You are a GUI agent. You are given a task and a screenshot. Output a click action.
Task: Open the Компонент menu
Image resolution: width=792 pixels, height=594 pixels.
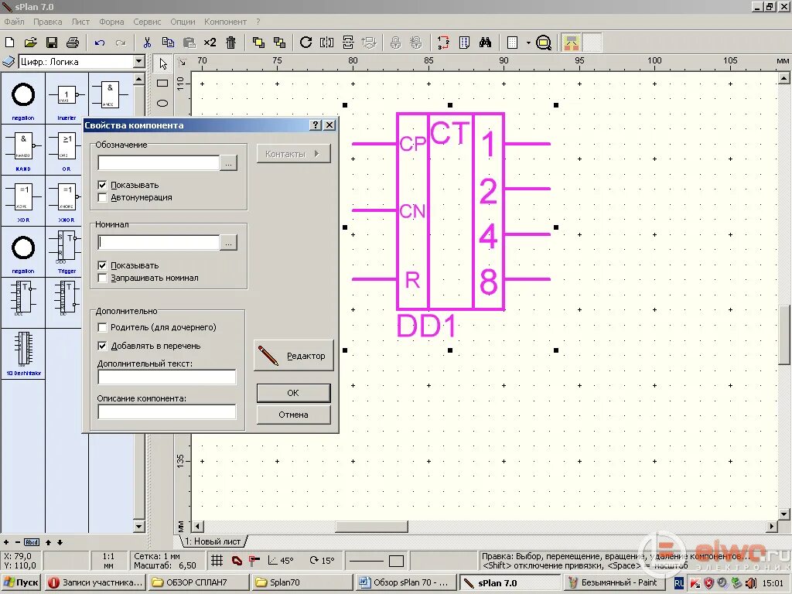point(225,22)
